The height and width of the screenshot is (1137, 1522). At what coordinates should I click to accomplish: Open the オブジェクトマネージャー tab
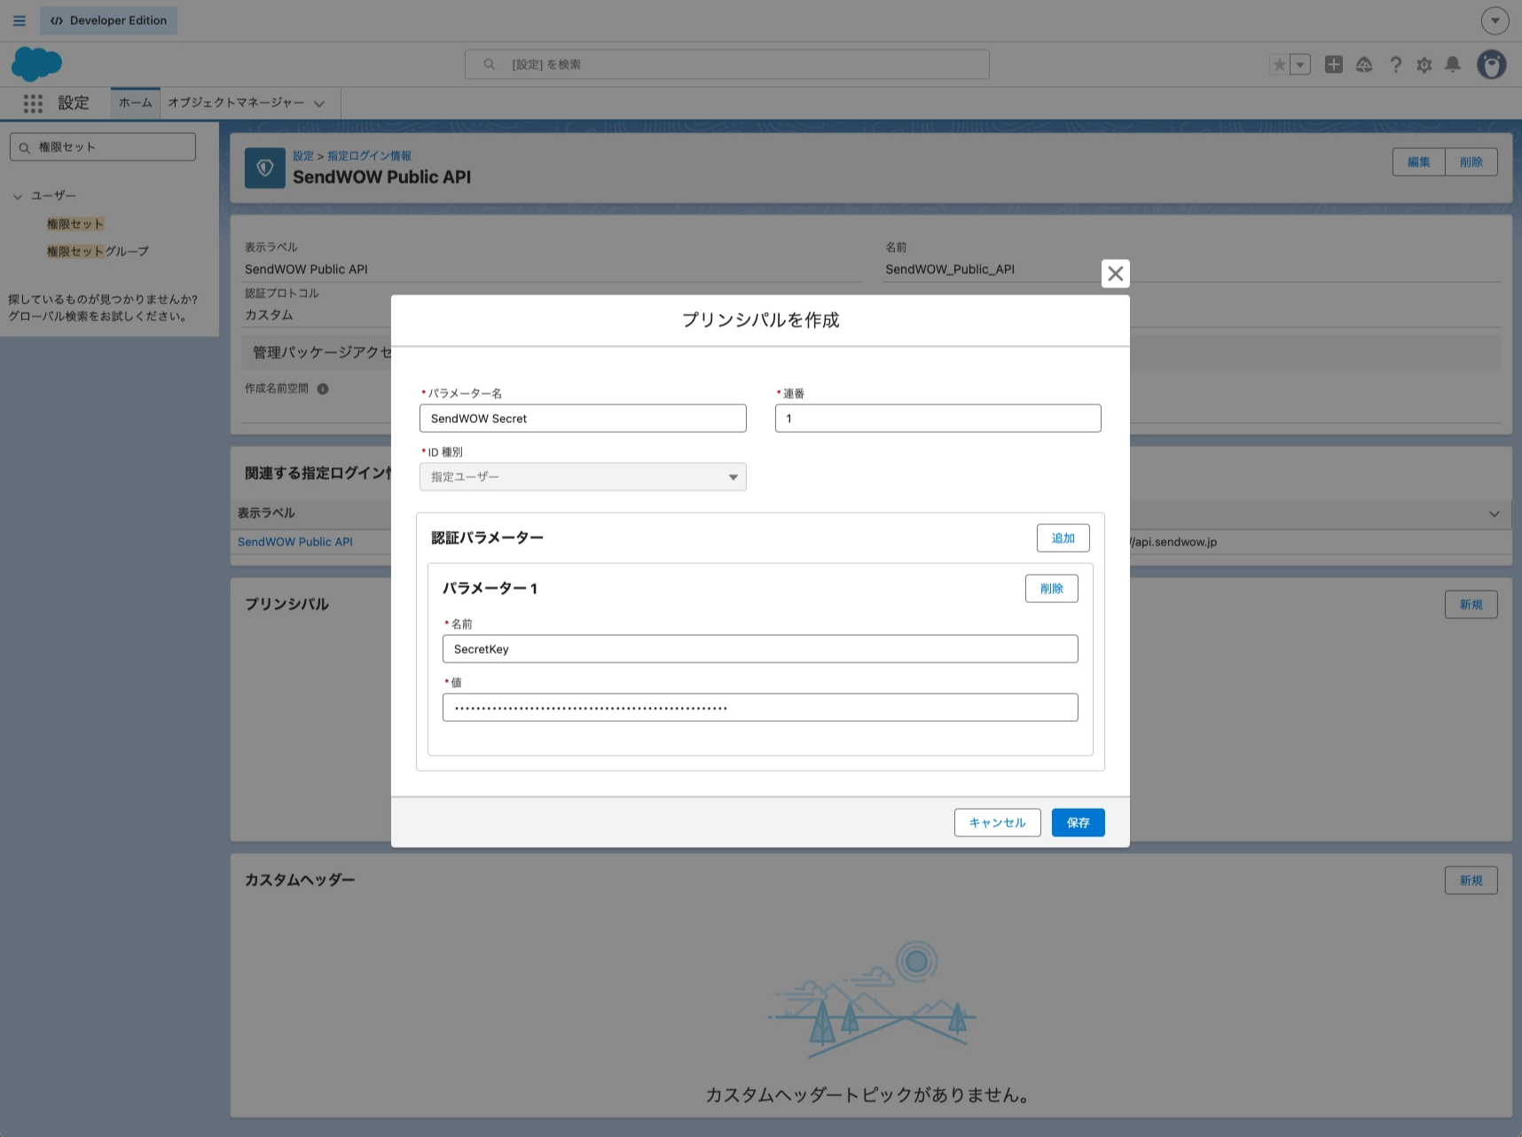coord(236,103)
